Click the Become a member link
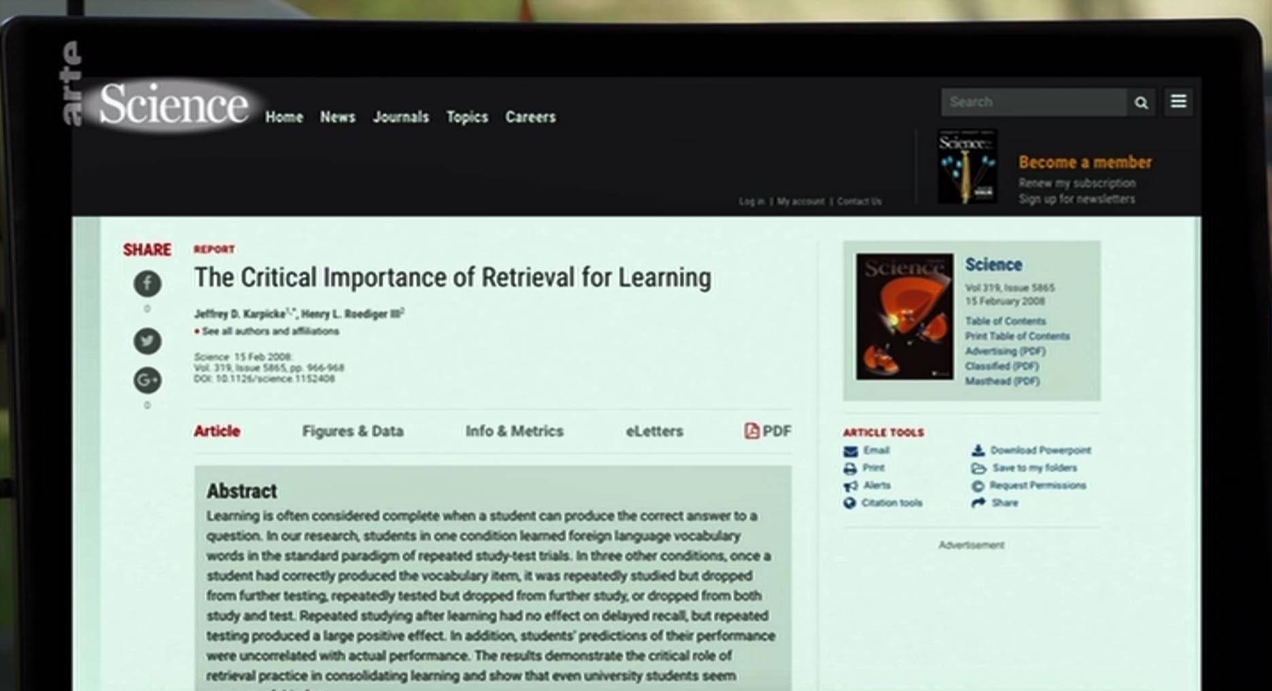1272x691 pixels. [x=1085, y=162]
